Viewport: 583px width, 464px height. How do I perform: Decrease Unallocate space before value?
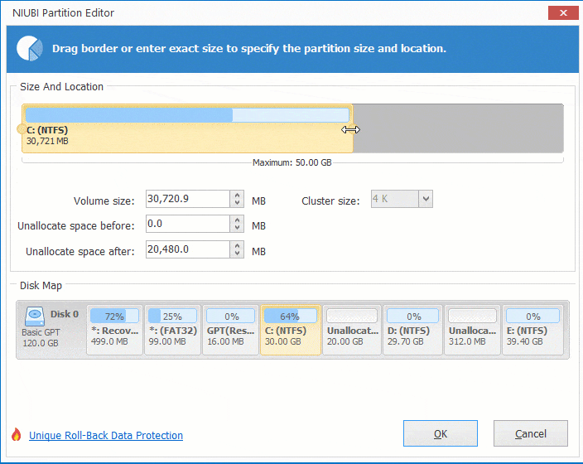[x=237, y=228]
